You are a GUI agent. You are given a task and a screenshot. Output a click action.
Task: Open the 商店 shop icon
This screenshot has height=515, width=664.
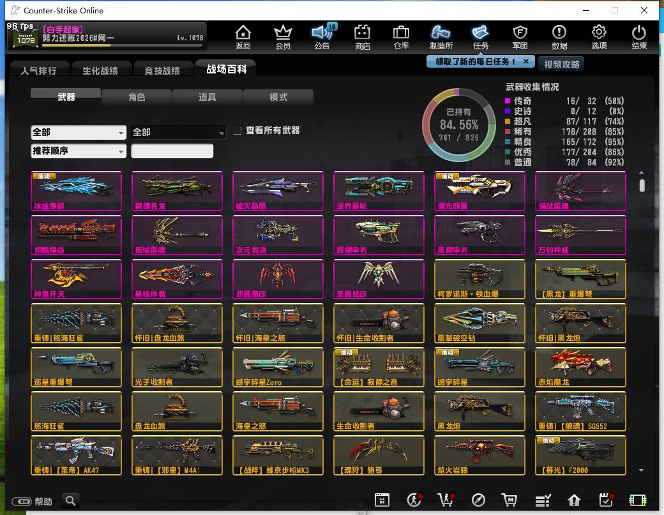(x=362, y=37)
